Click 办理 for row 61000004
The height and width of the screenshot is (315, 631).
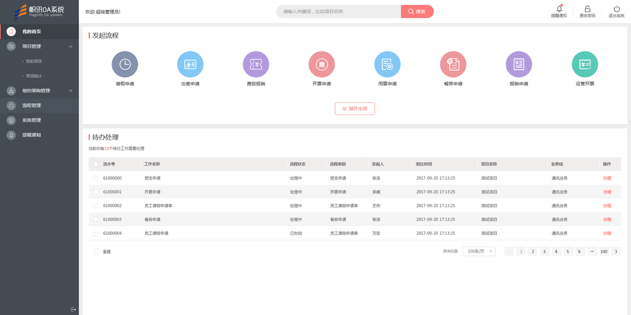coord(607,233)
